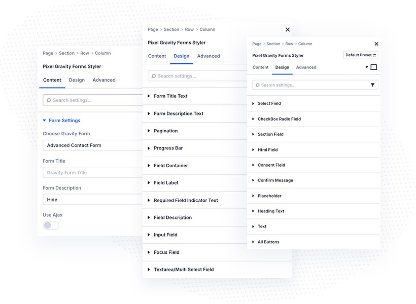Open the Choose Gravity Form dropdown
This screenshot has height=304, width=416.
tap(93, 145)
